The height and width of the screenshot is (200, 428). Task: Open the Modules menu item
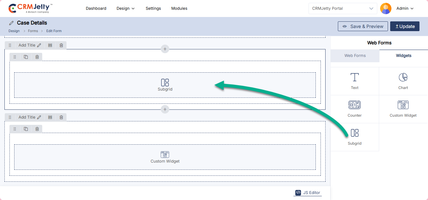pos(179,8)
